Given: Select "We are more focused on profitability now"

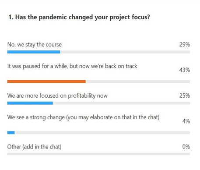Looking at the screenshot, I should [57, 96].
